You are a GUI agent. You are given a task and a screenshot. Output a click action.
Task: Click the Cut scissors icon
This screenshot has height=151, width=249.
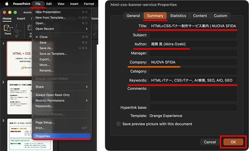[16, 25]
